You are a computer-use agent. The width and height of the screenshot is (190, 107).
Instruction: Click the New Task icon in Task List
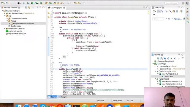tap(154, 11)
